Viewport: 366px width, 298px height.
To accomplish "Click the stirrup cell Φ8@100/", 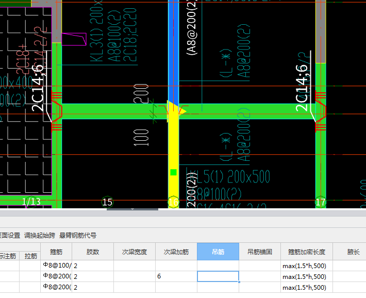I will [x=56, y=266].
